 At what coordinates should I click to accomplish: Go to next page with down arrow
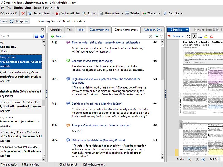pos(203,159)
